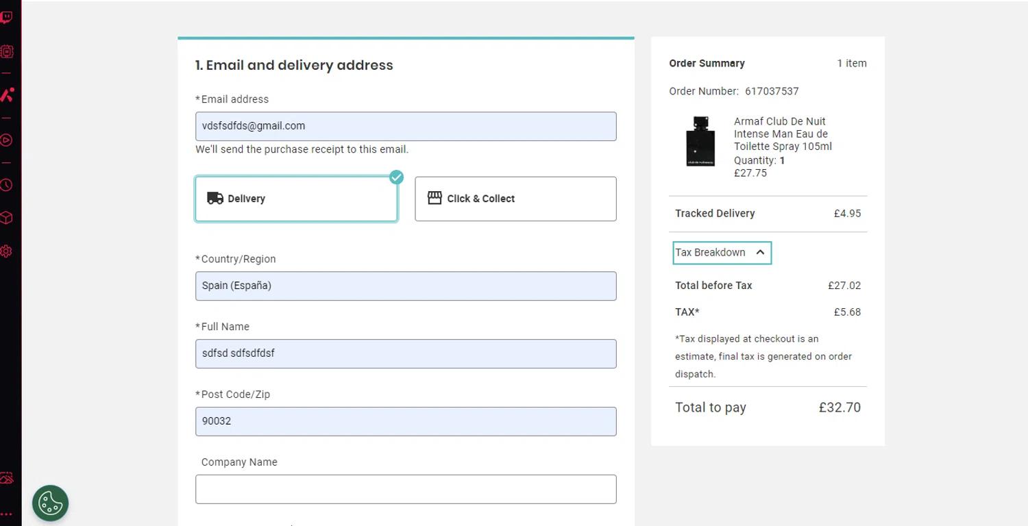Click the Post Code/Zip field
This screenshot has width=1028, height=526.
click(406, 421)
